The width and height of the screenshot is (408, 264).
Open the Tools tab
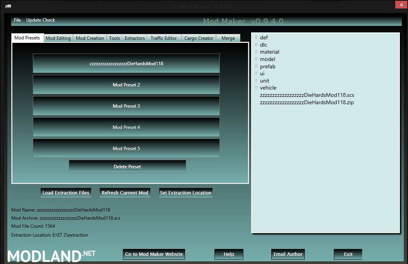coord(114,38)
